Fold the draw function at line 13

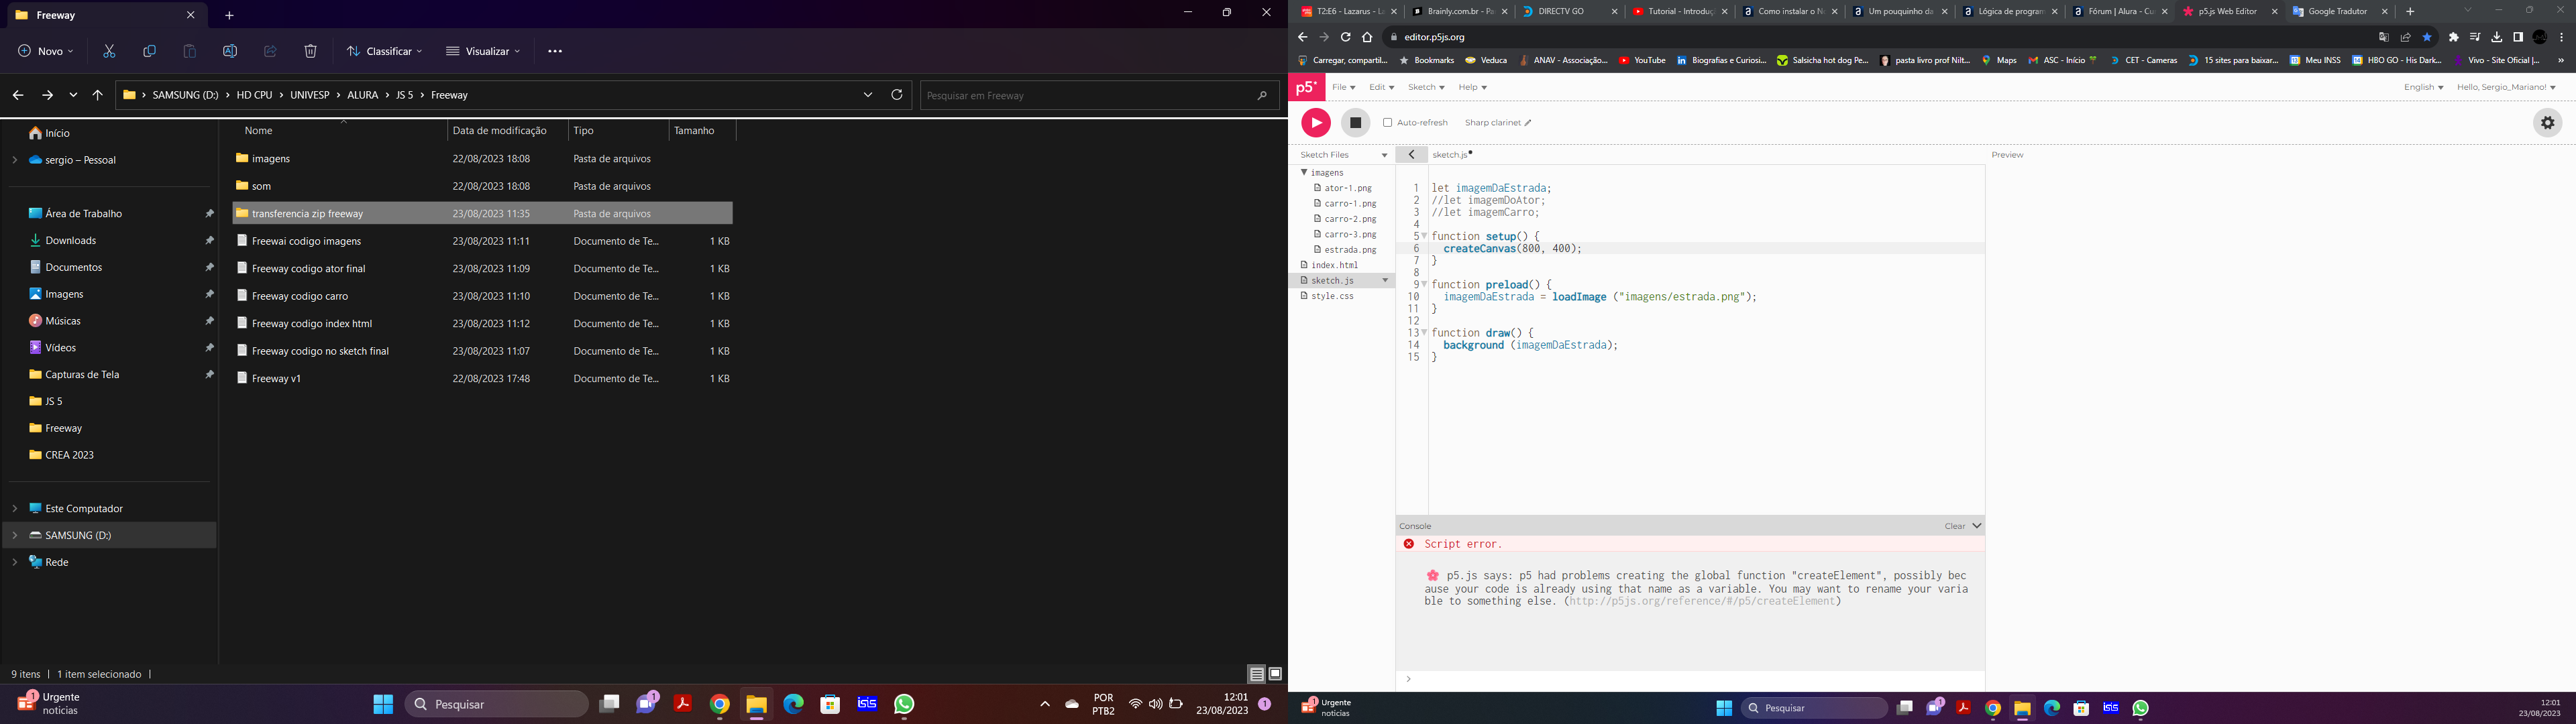click(1424, 333)
